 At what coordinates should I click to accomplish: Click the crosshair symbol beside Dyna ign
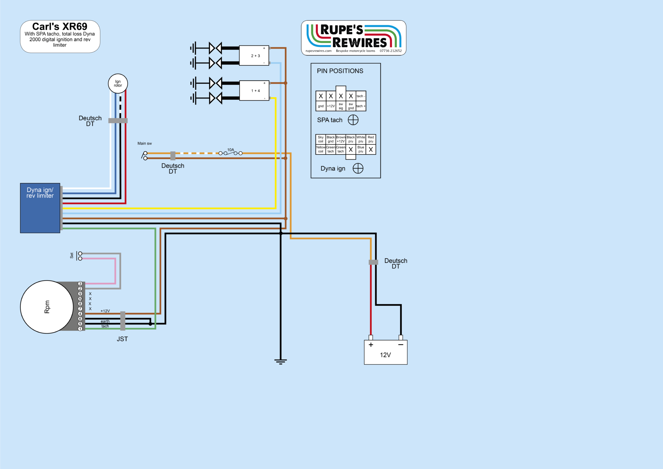click(358, 168)
